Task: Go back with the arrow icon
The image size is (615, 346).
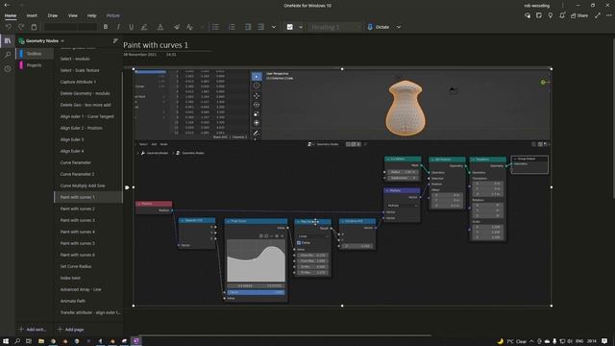Action: [7, 5]
